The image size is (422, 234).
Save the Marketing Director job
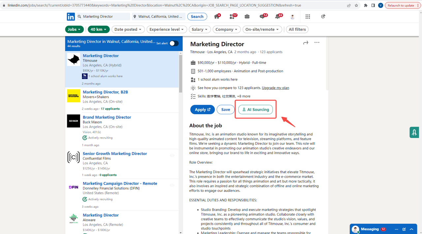tap(226, 110)
